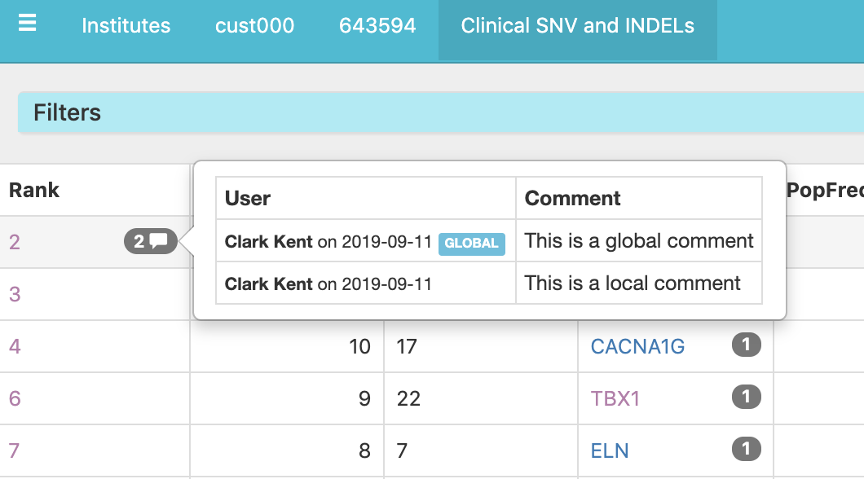The width and height of the screenshot is (864, 479).
Task: Open variant rank 4 link
Action: pyautogui.click(x=15, y=346)
